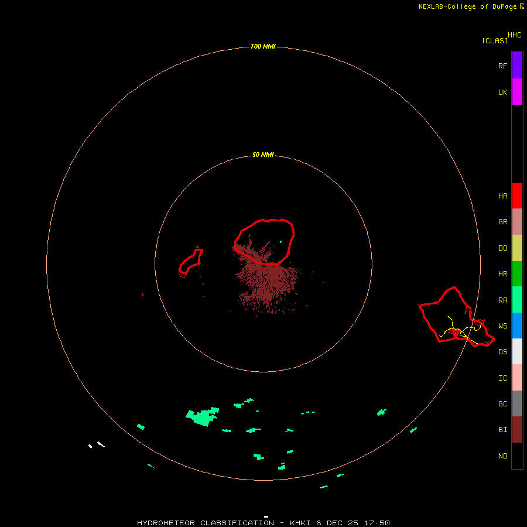Click the 8 DEC 25 date text

pyautogui.click(x=338, y=523)
